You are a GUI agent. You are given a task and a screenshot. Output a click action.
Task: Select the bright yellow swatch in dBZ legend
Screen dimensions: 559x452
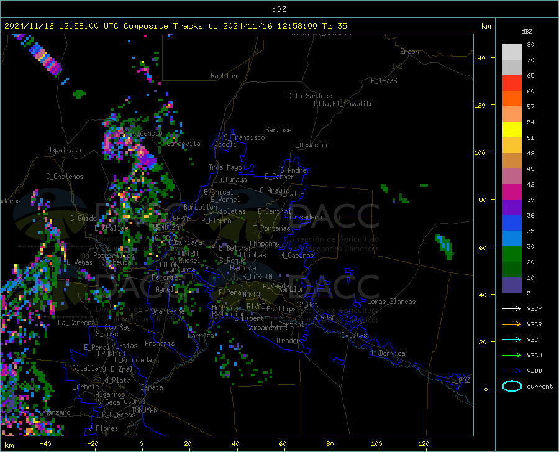point(512,130)
